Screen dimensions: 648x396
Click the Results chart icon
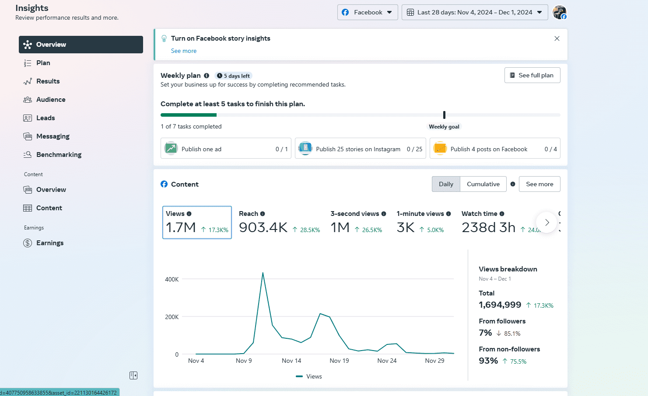(x=28, y=81)
